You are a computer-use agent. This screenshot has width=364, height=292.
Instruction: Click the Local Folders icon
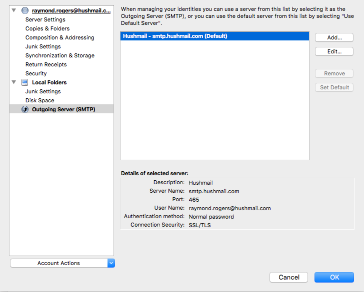25,82
